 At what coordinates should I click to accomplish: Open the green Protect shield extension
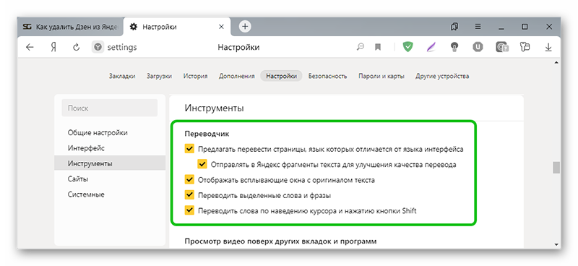click(x=407, y=47)
